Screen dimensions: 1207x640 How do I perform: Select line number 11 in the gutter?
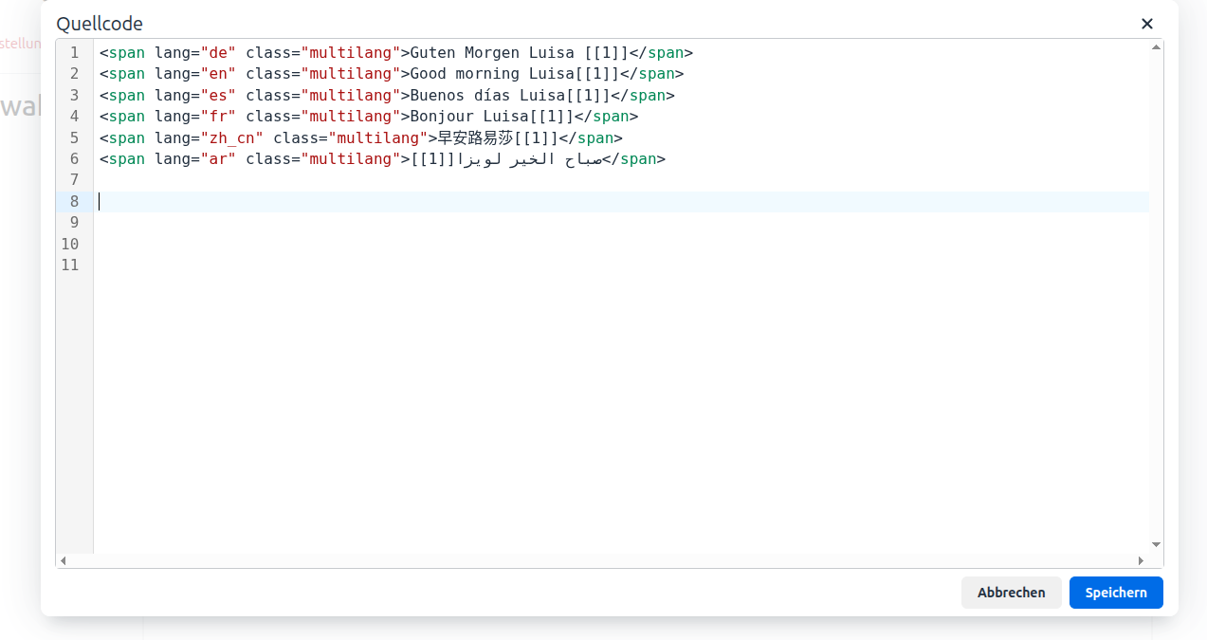[x=70, y=265]
